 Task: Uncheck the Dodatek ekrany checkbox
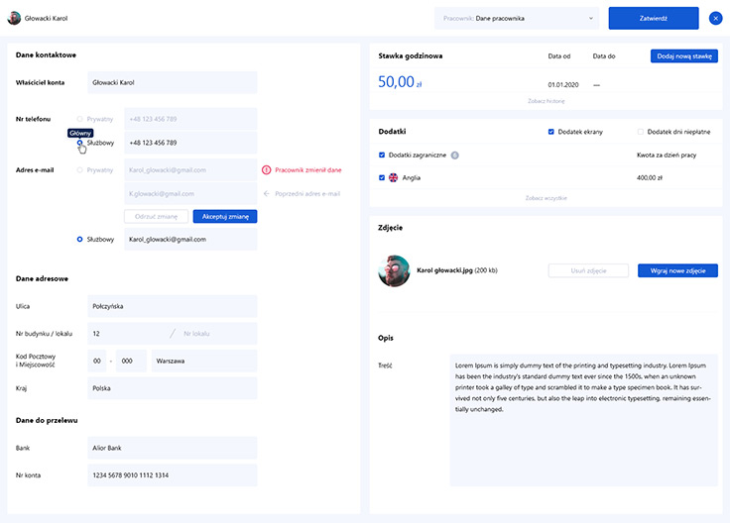[x=551, y=132]
